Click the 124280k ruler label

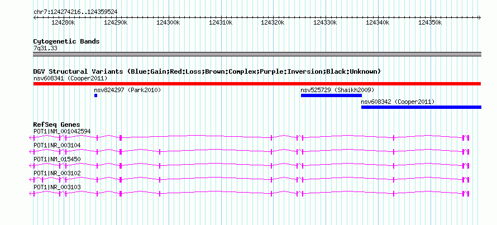pos(63,22)
